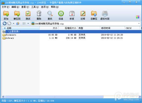Select the ..(上层目录) parent row
Image resolution: width=142 pixels, height=103 pixels.
point(72,32)
